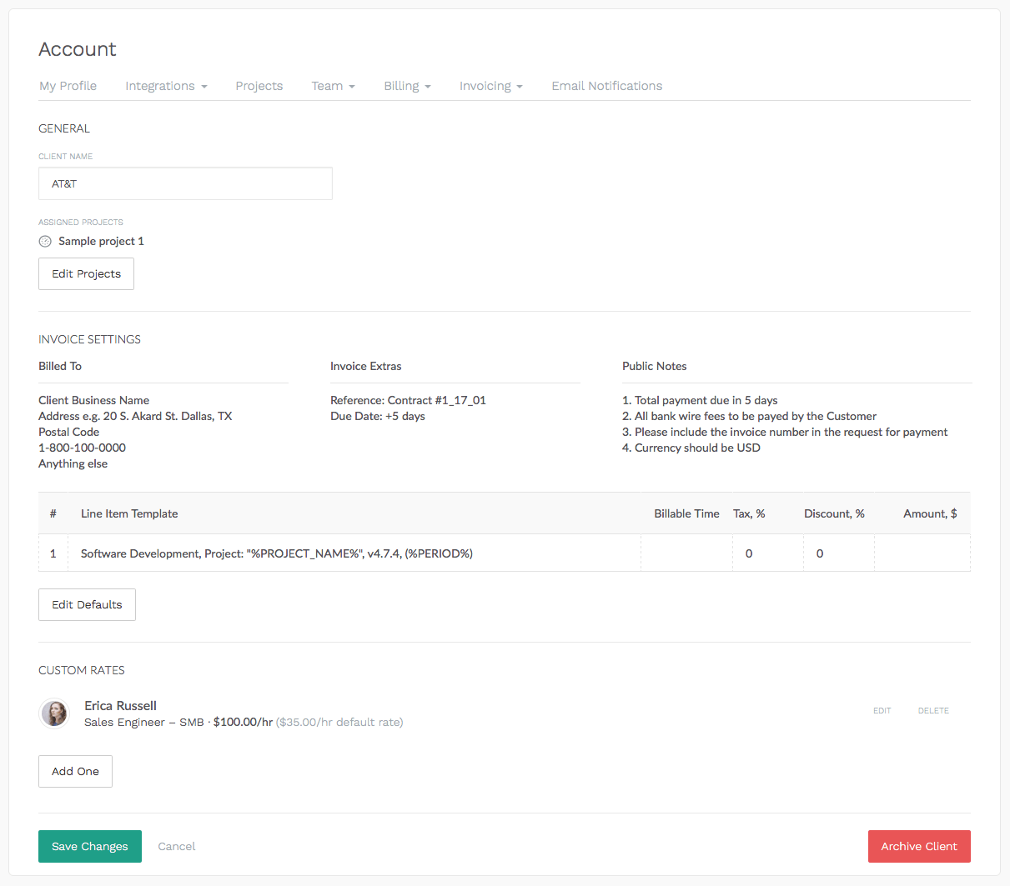
Task: Cancel editing the client
Action: (177, 847)
